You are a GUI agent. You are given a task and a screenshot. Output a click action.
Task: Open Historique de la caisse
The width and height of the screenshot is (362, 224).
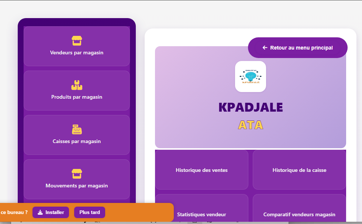click(x=299, y=170)
